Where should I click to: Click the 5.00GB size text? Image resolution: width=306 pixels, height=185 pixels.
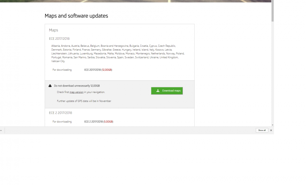[x=108, y=122]
